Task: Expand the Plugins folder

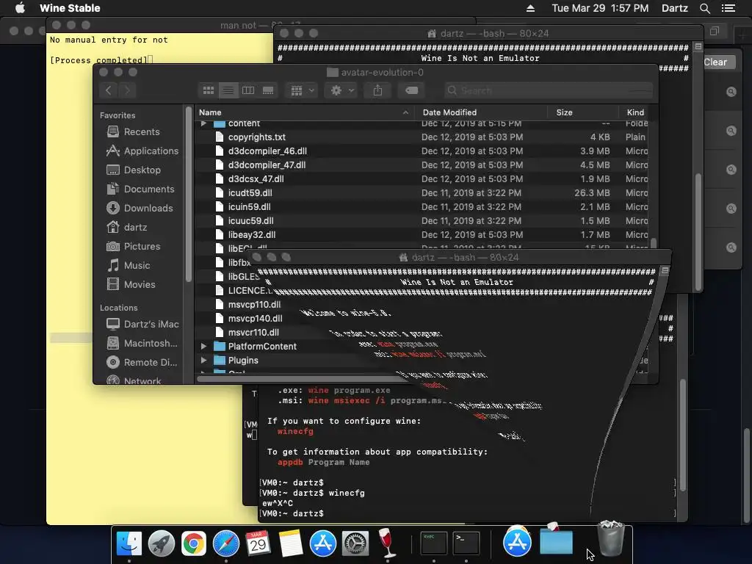Action: pos(204,360)
